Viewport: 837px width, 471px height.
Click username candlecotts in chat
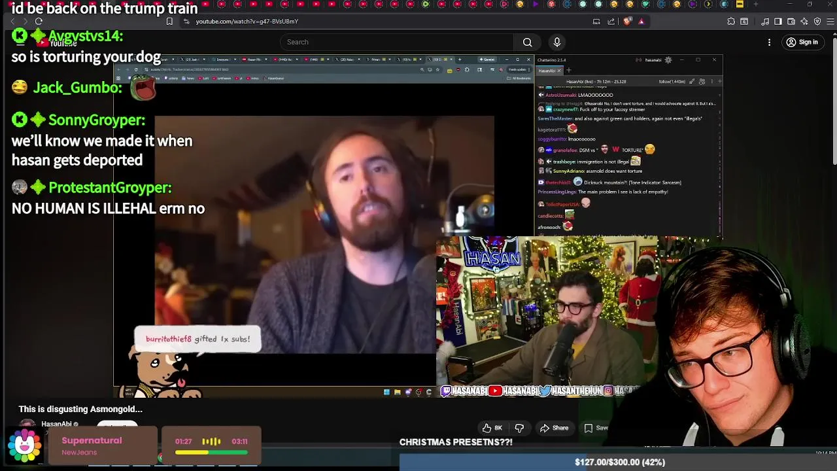(551, 215)
